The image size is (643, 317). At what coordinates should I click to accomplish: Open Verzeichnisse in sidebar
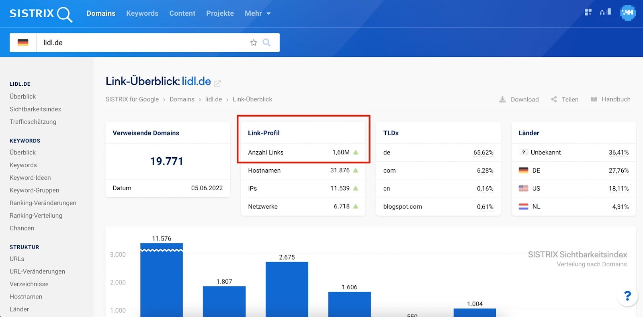tap(29, 284)
